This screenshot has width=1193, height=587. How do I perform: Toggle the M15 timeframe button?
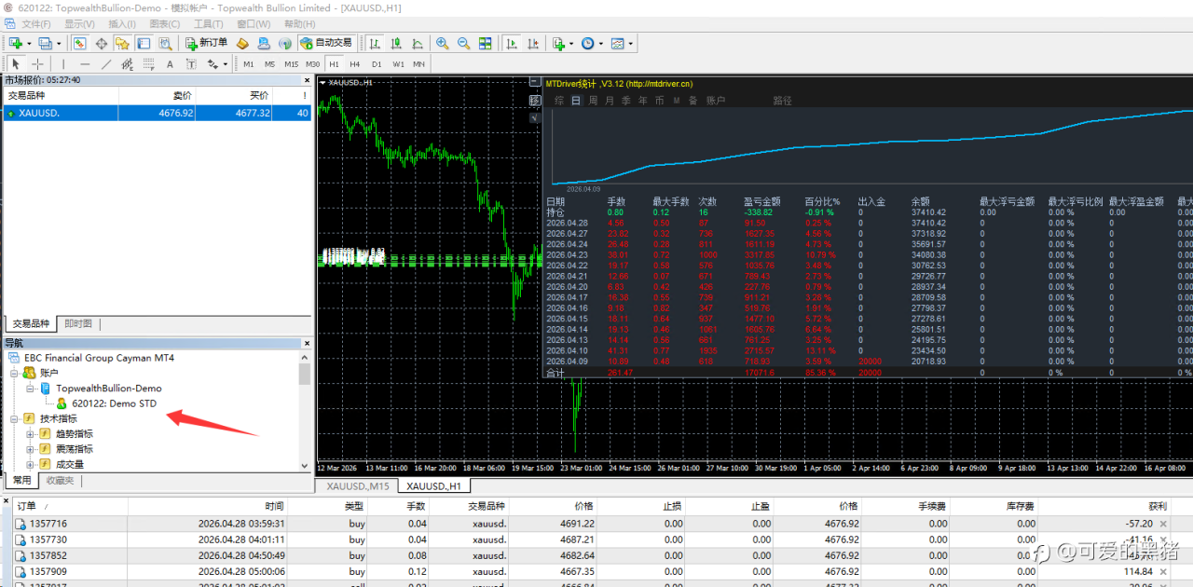[x=292, y=64]
